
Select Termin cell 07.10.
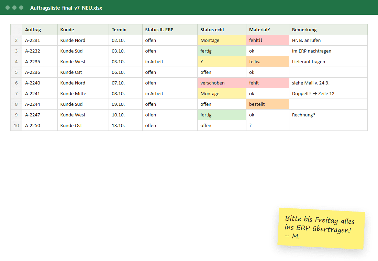(125, 83)
